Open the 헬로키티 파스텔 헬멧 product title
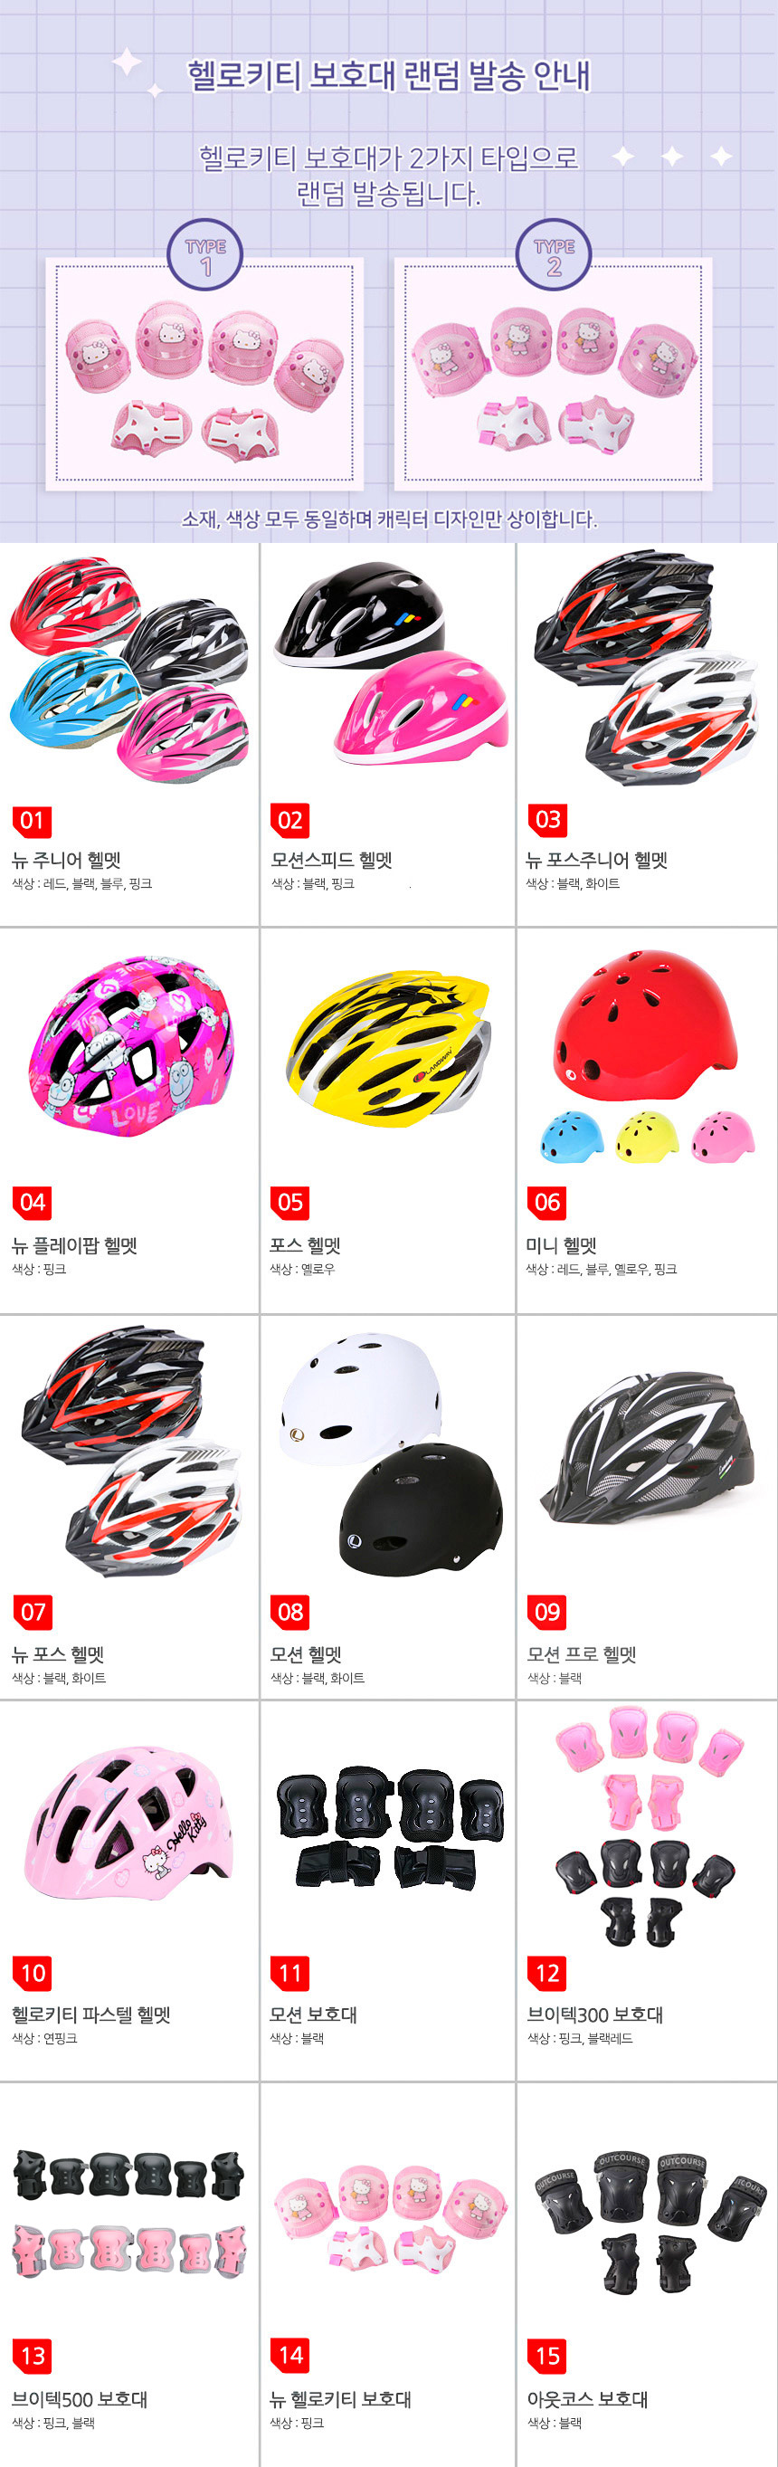778x2467 pixels. (90, 2014)
